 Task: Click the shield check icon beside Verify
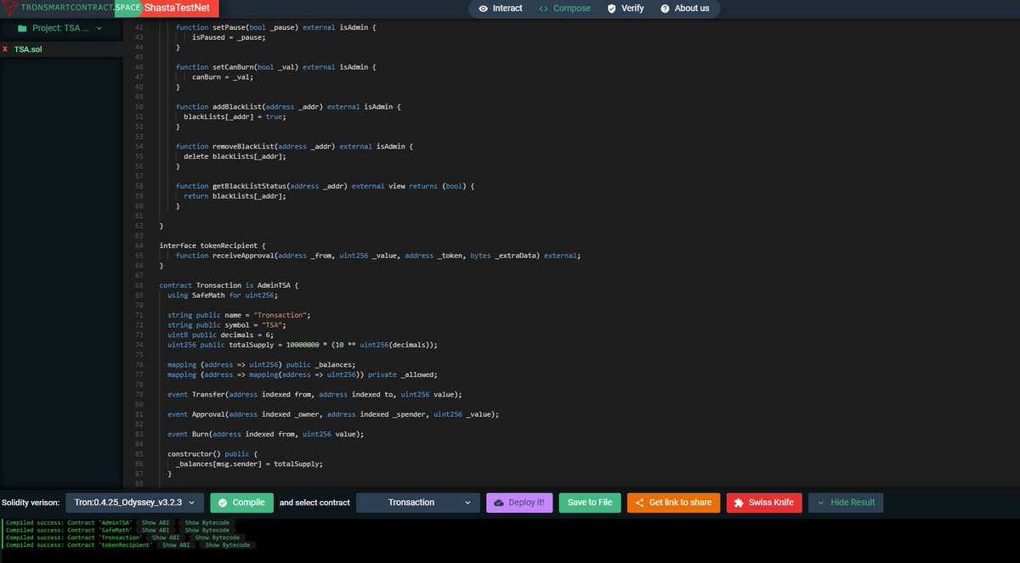612,8
